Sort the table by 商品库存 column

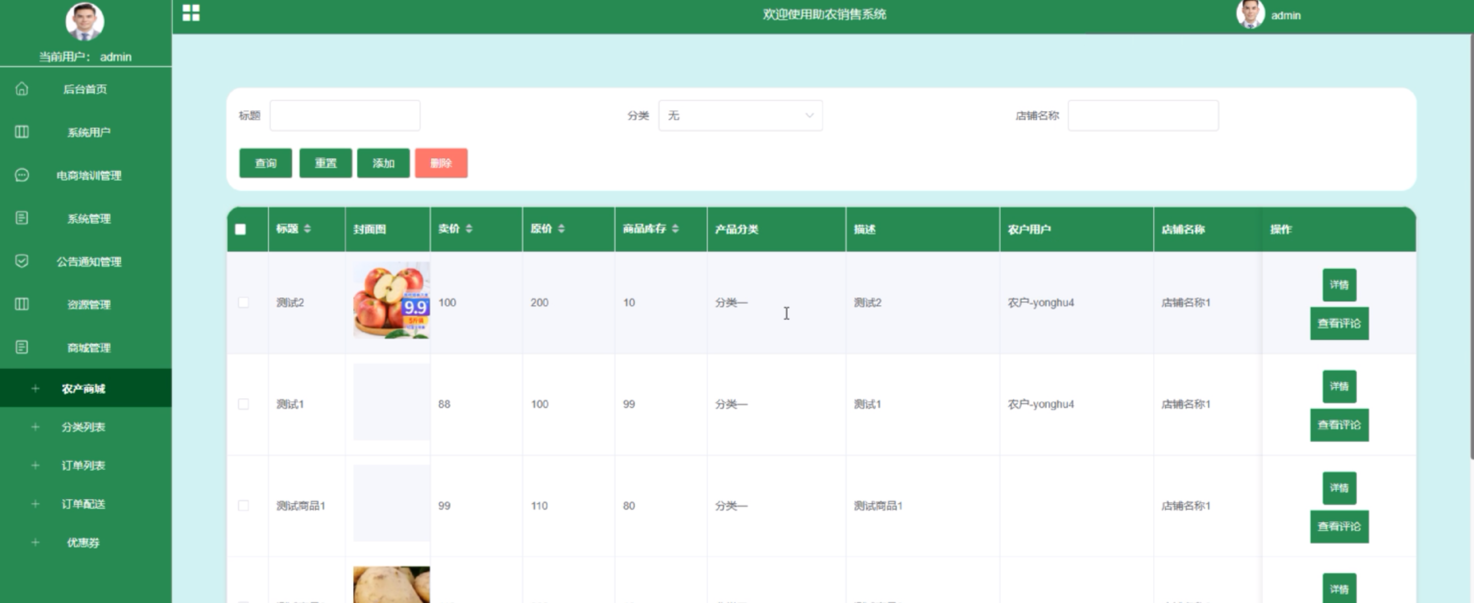(x=675, y=229)
